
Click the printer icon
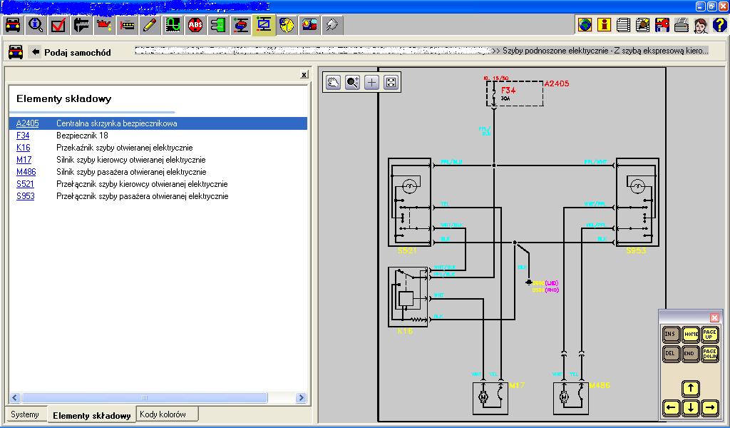682,26
